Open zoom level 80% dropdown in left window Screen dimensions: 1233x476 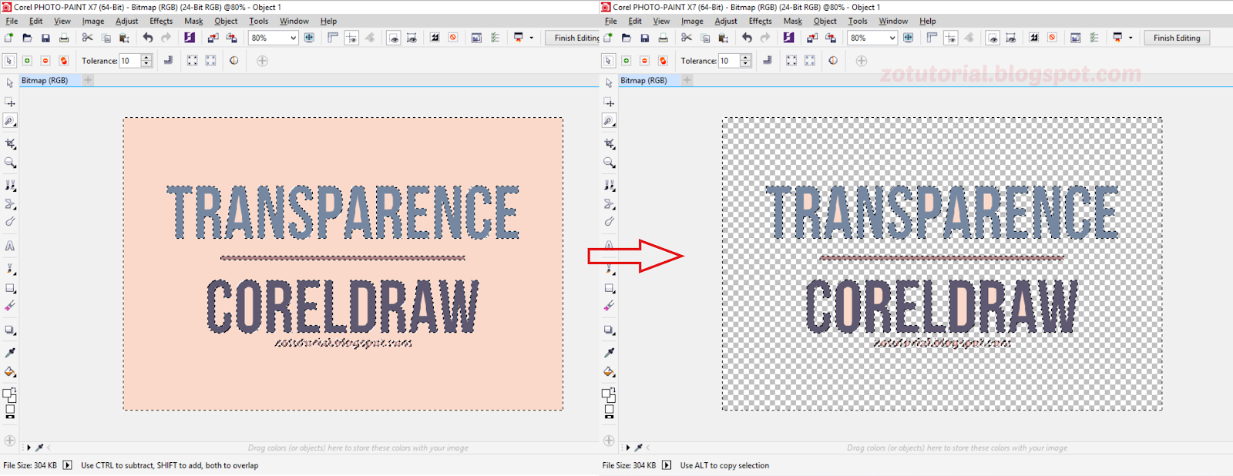click(x=293, y=38)
